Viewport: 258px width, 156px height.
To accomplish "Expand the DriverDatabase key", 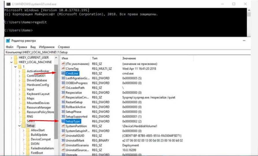I will tap(19, 80).
